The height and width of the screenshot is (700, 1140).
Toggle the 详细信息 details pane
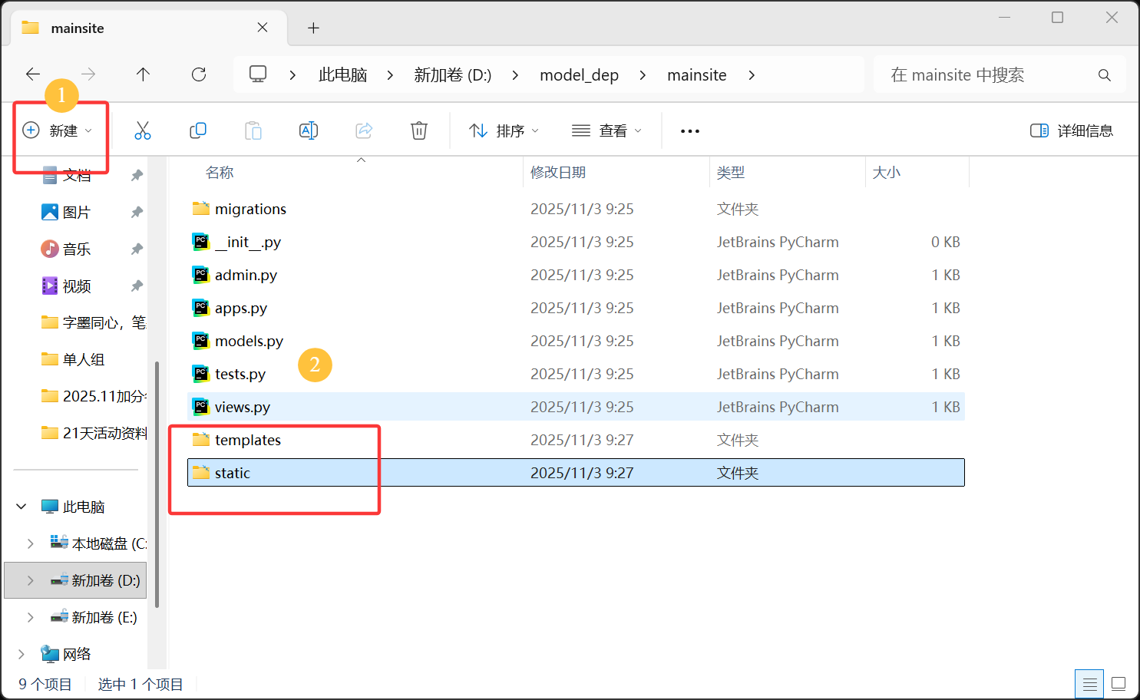(x=1072, y=130)
